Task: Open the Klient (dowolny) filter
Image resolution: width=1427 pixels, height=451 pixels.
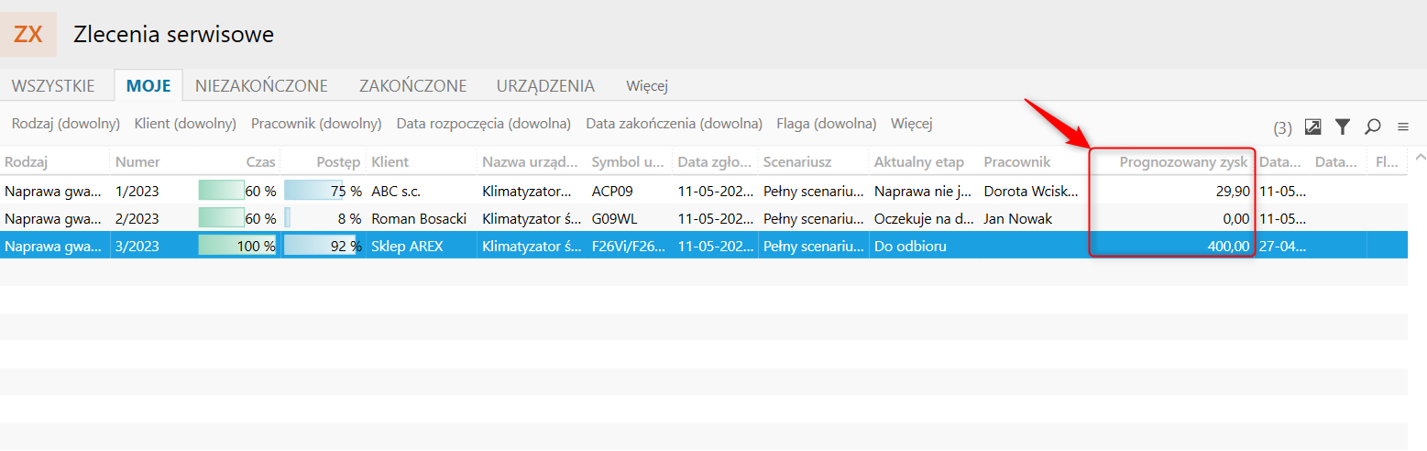Action: pyautogui.click(x=185, y=124)
